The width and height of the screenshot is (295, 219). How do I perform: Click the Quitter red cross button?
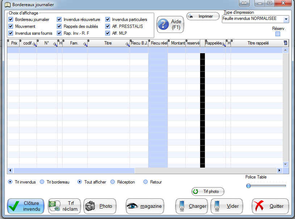[270, 206]
